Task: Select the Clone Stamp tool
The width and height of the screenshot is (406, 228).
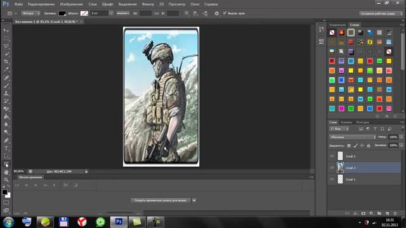Action: 6,93
